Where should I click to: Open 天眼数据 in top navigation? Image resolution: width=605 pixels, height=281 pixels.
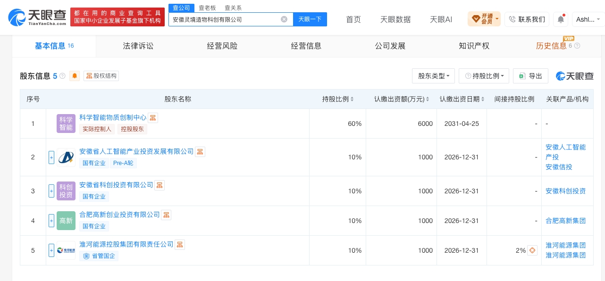(395, 19)
